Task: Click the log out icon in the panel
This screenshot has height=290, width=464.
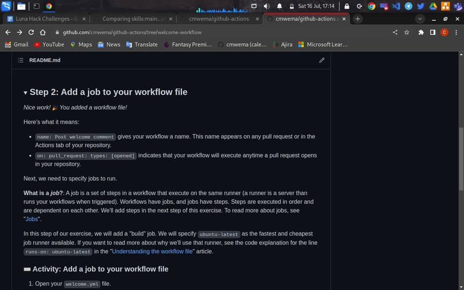Action: pyautogui.click(x=359, y=6)
